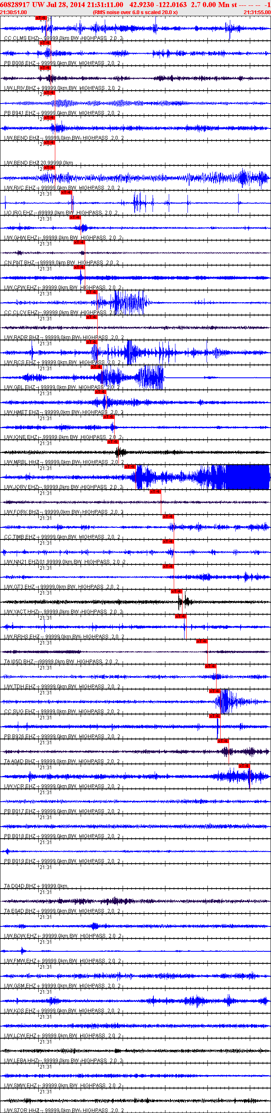Screen dimensions: 271x1113
Task: Click the 'CC.CLMS EHZ' station label
Action: (x=21, y=39)
